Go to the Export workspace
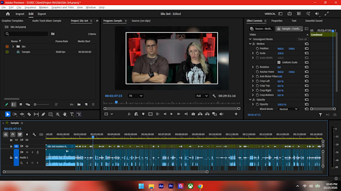Screen dimensions: 341x191 click(x=42, y=14)
